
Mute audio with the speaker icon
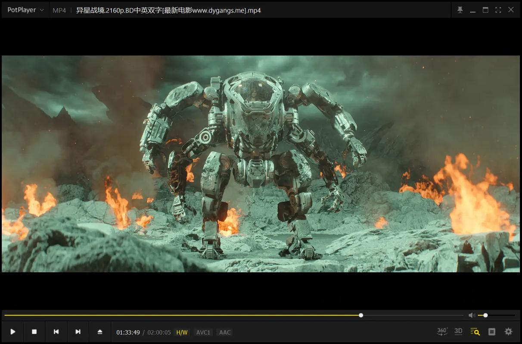pos(472,315)
